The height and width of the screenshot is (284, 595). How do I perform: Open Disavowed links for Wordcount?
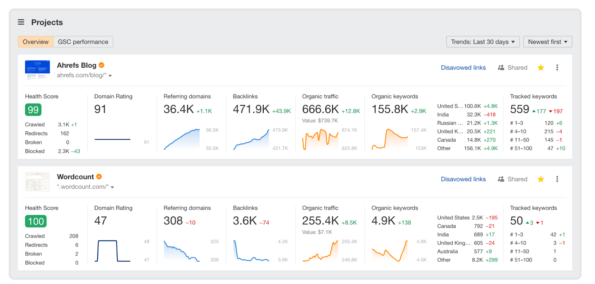[x=463, y=179]
